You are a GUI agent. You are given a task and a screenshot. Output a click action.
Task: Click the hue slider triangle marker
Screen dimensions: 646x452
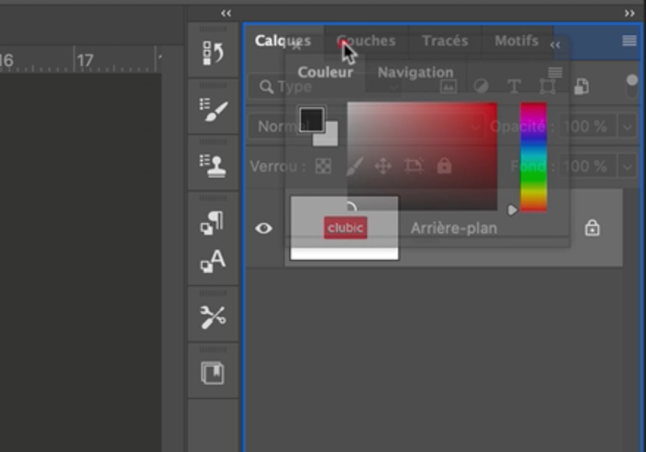pos(512,210)
